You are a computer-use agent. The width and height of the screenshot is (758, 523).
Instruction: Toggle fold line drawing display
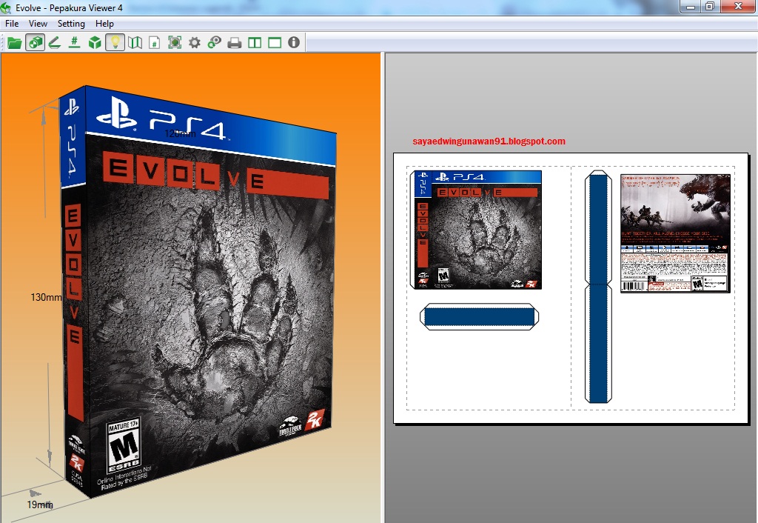(55, 42)
